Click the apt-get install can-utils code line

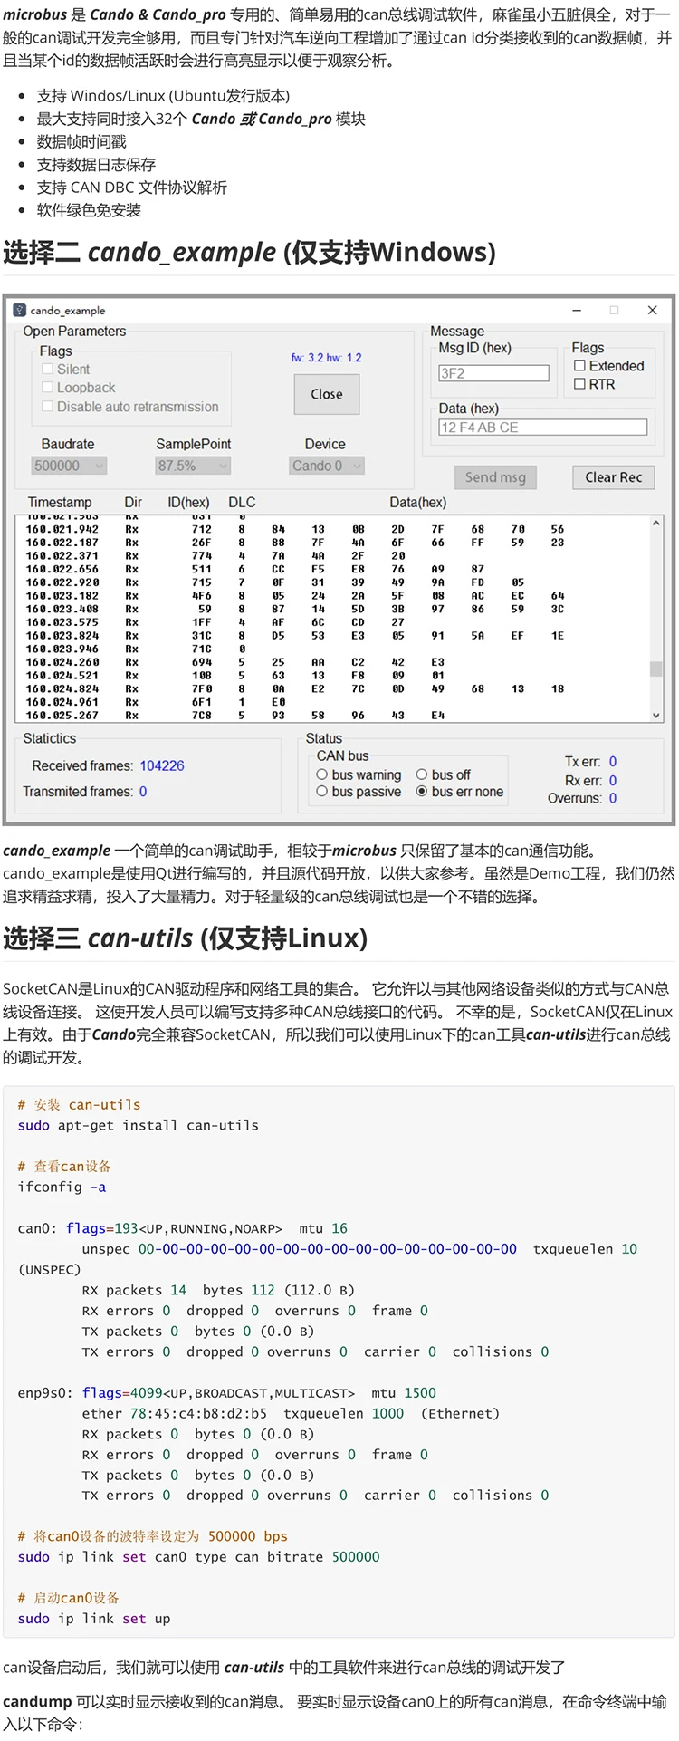139,1125
